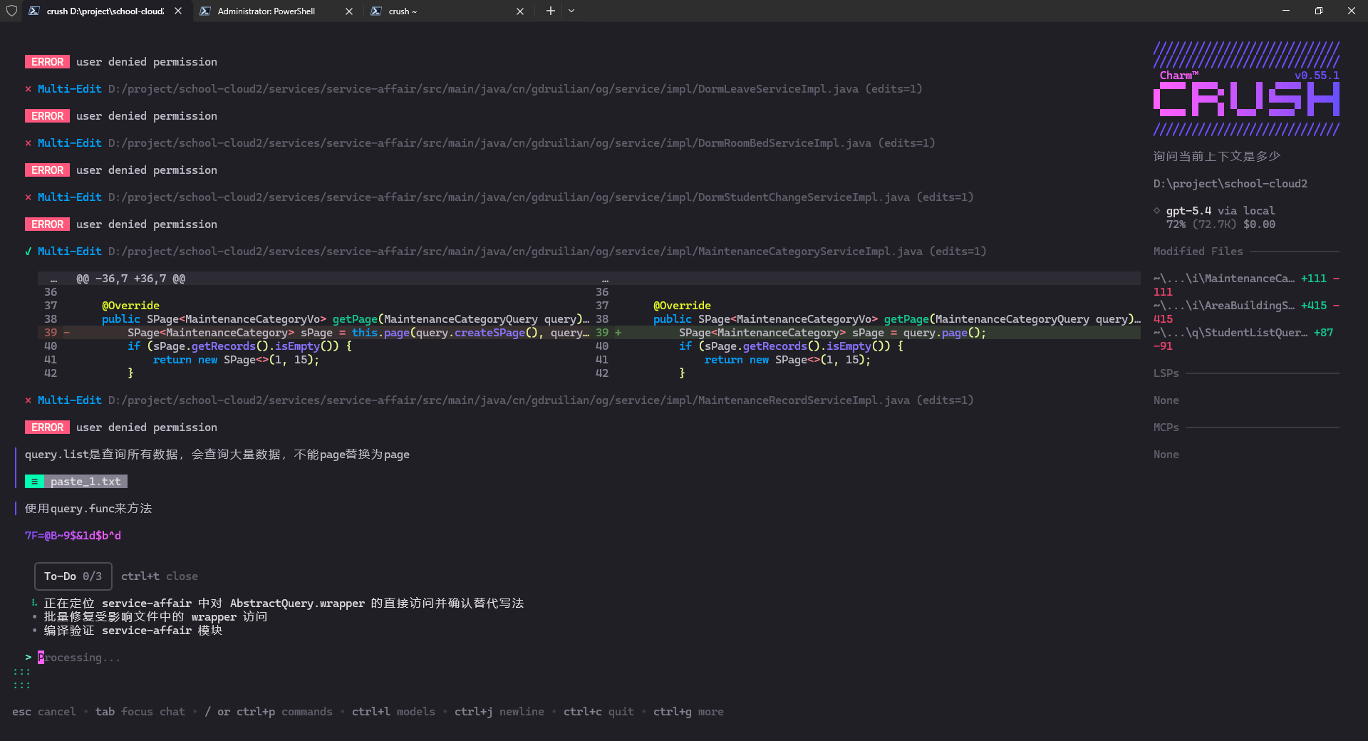
Task: Click the paste_1.txt attachment icon
Action: (34, 482)
